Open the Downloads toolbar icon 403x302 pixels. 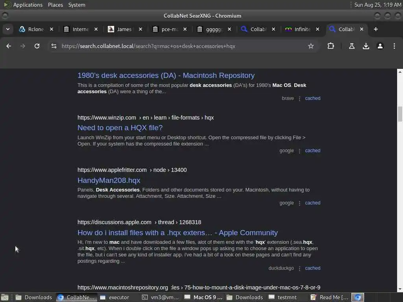366,46
